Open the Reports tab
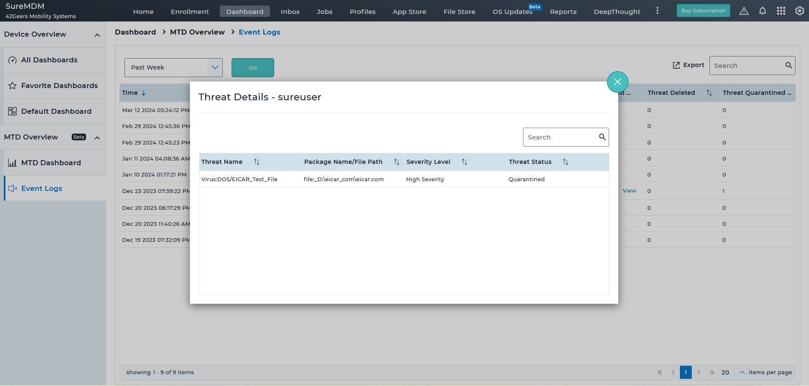The width and height of the screenshot is (809, 386). pyautogui.click(x=563, y=11)
